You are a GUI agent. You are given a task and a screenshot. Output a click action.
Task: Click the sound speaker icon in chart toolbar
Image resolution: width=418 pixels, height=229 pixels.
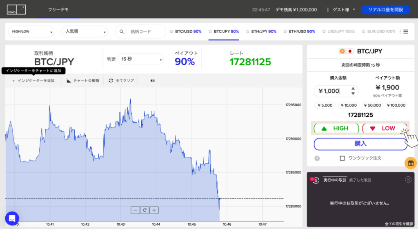(x=152, y=81)
